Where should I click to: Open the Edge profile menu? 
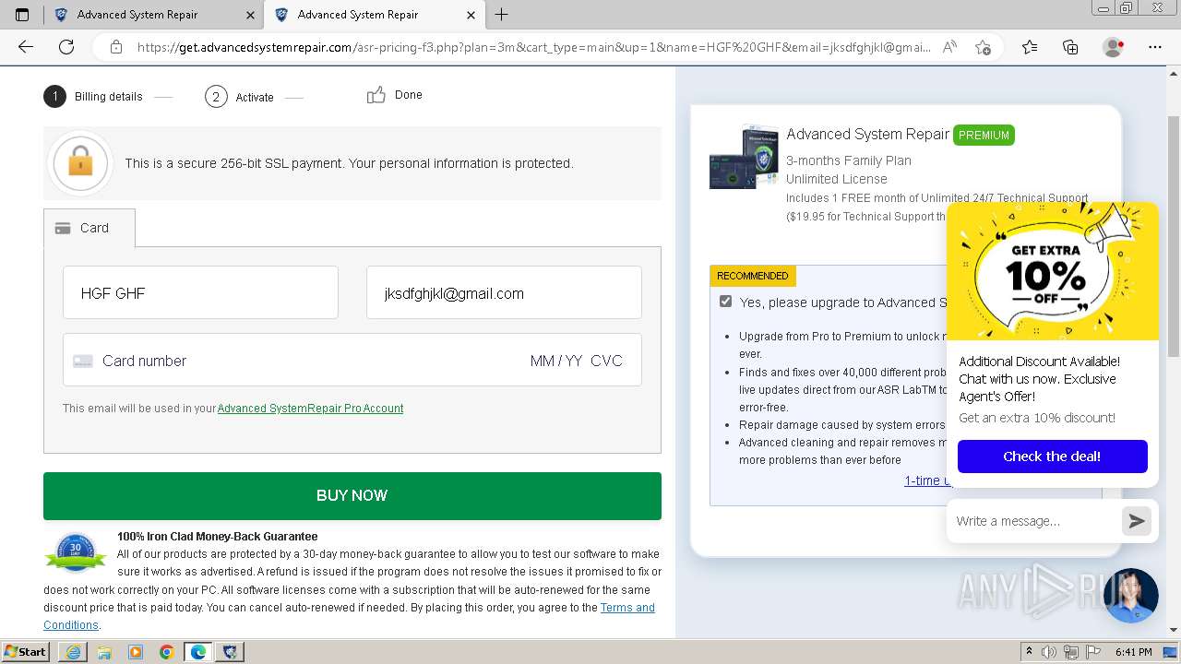point(1113,47)
